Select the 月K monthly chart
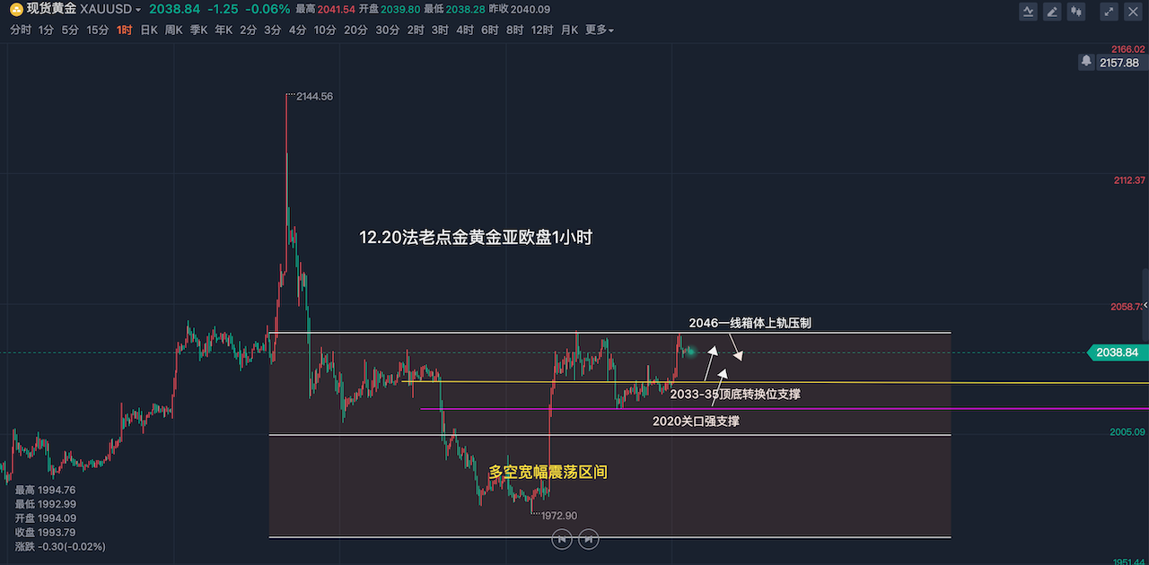The width and height of the screenshot is (1149, 565). [x=569, y=30]
